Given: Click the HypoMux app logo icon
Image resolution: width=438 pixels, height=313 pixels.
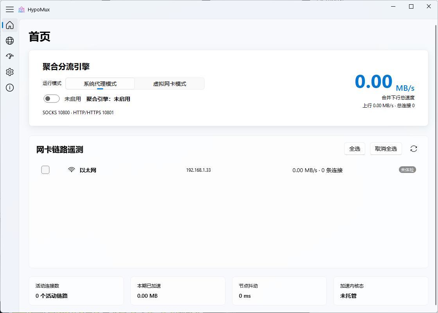Looking at the screenshot, I should (x=22, y=9).
